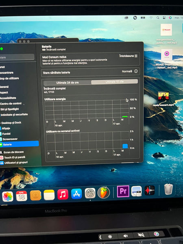This screenshot has width=183, height=244.
Task: Switch to the Ultimele 24 de ore tab
Action: [68, 83]
